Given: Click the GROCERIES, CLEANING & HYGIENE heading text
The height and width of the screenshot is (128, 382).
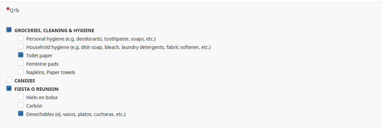Looking at the screenshot, I should pyautogui.click(x=54, y=30).
